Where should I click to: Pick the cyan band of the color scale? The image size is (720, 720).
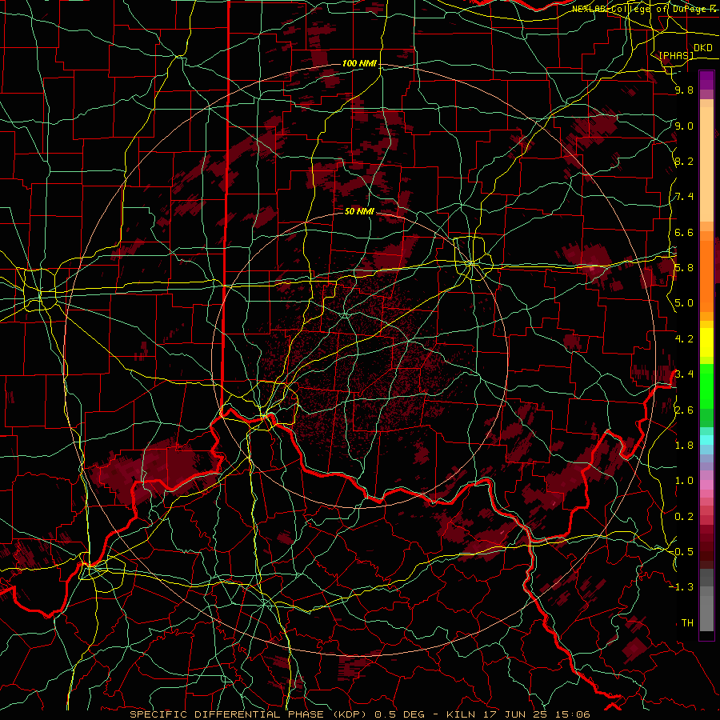(706, 439)
